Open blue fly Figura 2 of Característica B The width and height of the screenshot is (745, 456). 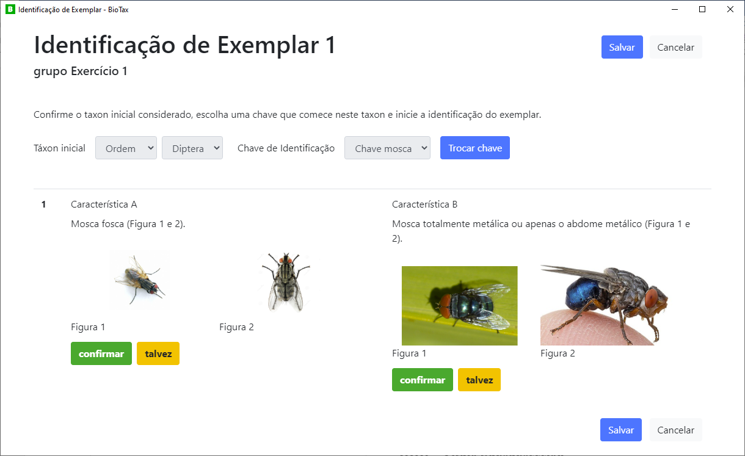point(606,305)
